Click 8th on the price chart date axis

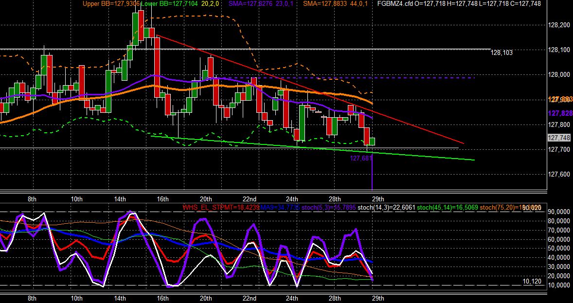[32, 199]
